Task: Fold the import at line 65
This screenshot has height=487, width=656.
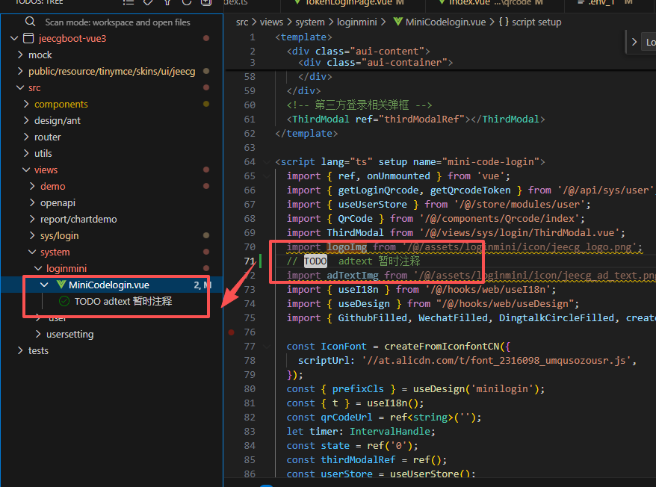Action: tap(267, 176)
